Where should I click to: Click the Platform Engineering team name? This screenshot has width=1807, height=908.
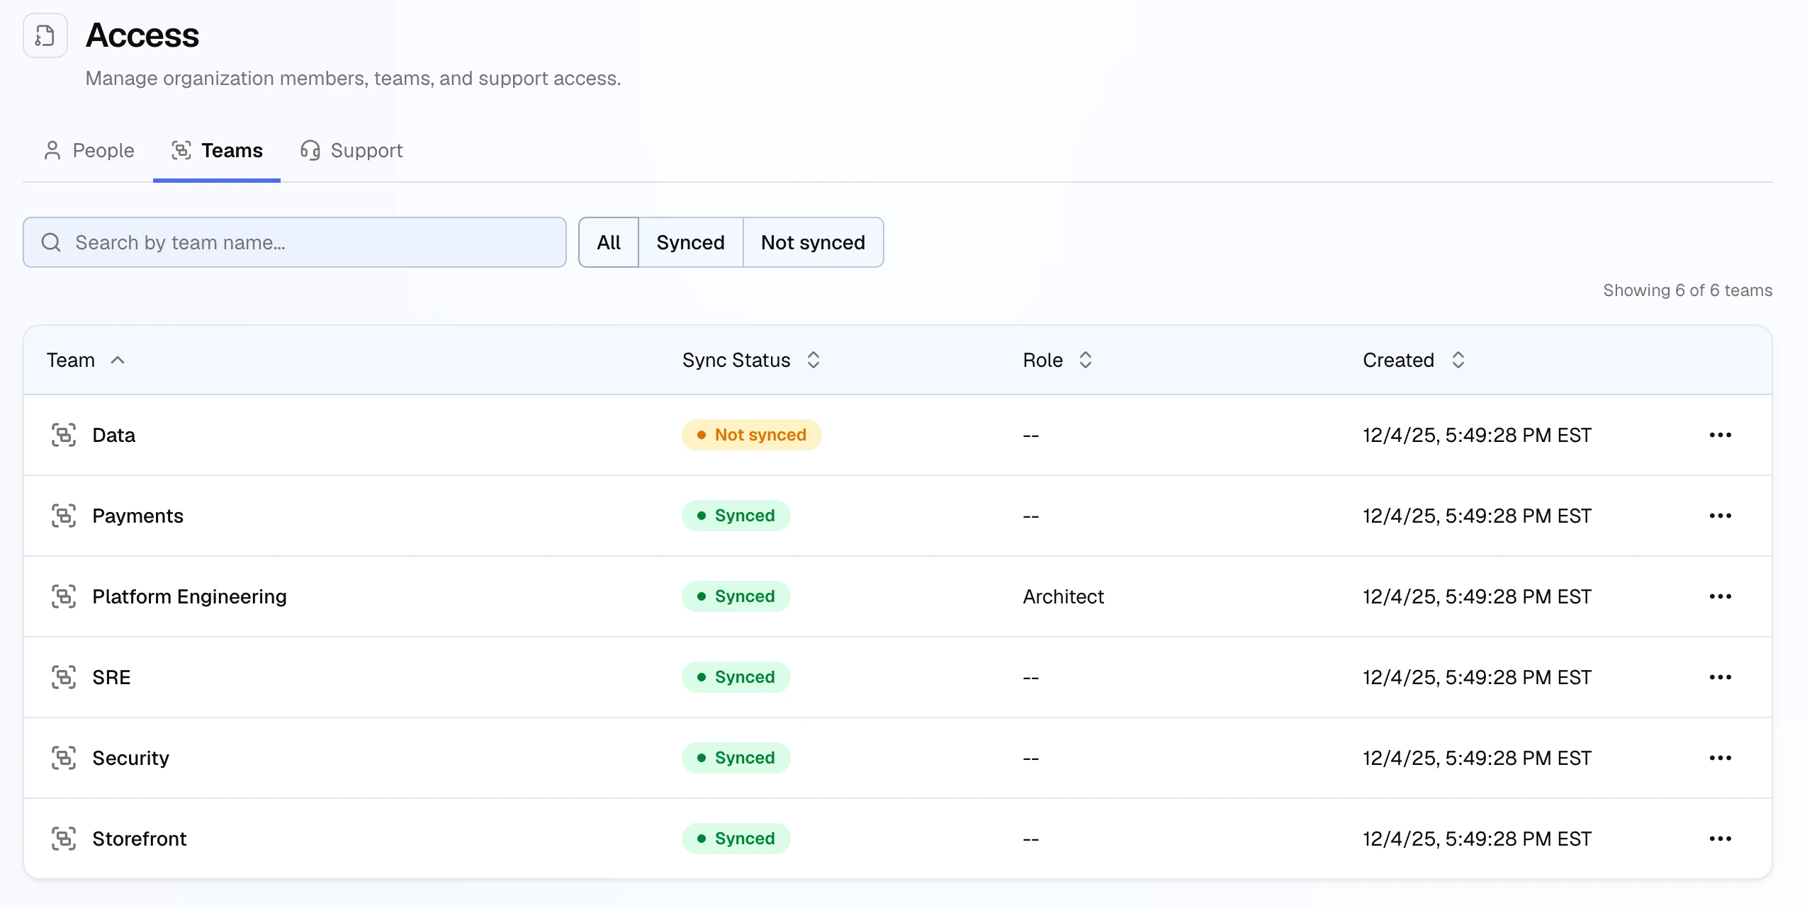189,596
